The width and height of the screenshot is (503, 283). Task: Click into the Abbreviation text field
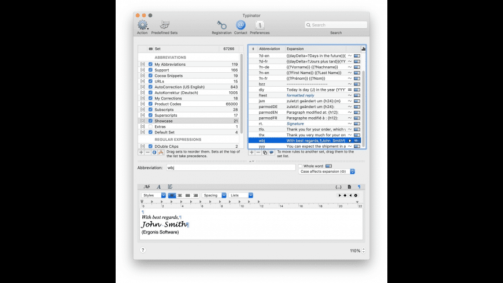tap(231, 167)
